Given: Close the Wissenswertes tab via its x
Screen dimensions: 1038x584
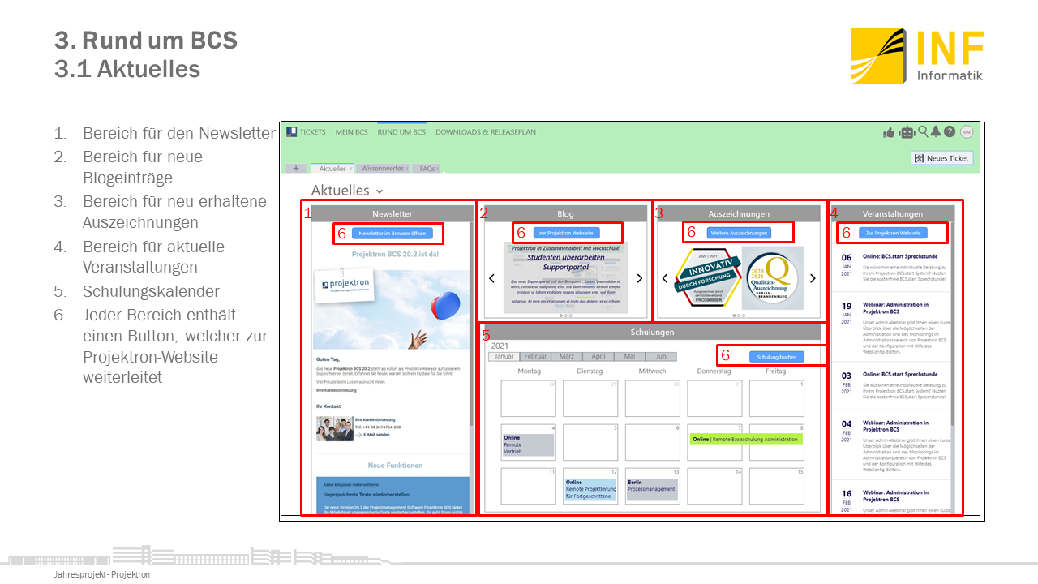Looking at the screenshot, I should (407, 169).
